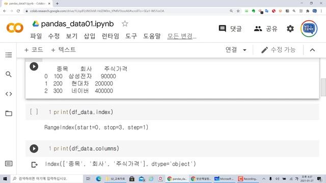Open the Chrome three-dot menu

[x=321, y=11]
